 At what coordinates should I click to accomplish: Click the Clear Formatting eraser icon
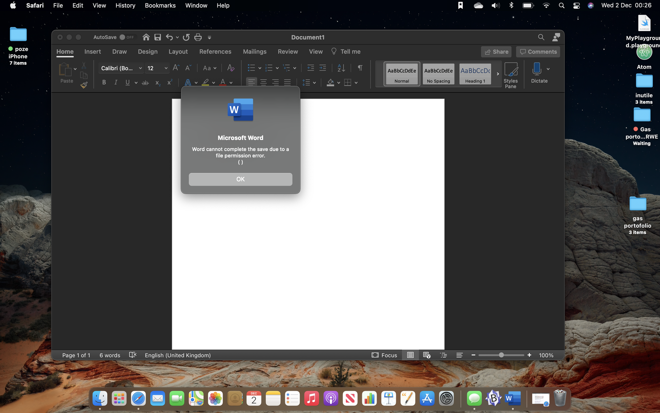tap(231, 68)
